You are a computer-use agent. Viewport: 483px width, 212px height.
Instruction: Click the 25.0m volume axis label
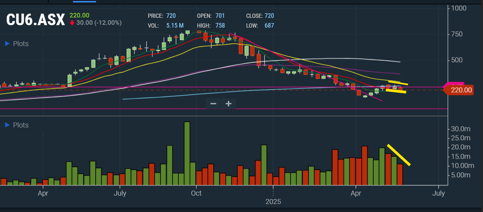coord(461,138)
